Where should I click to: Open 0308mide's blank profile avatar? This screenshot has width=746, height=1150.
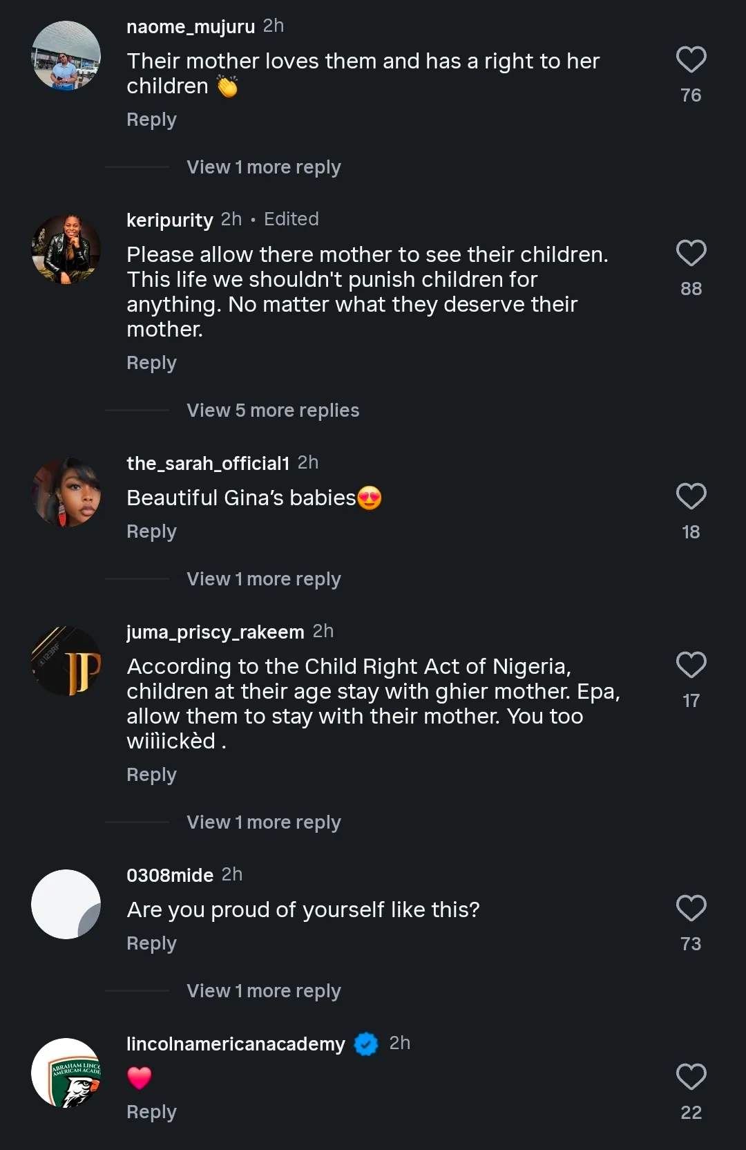[66, 905]
